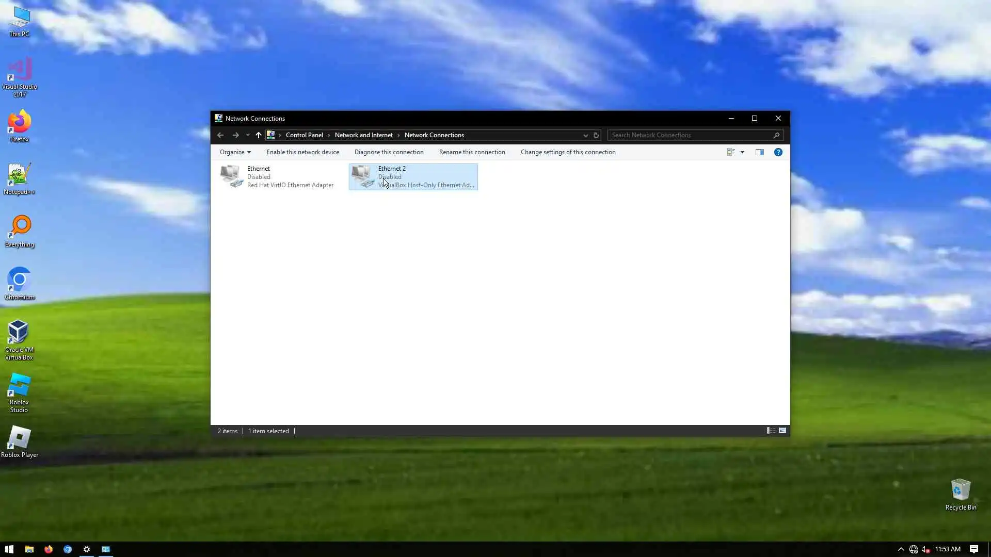Viewport: 991px width, 557px height.
Task: Click Diagnose this connection
Action: (389, 152)
